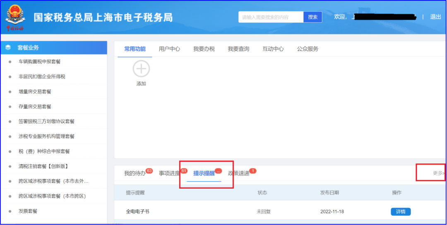This screenshot has width=447, height=225.
Task: Open the 套餐业务 sidebar header
Action: (x=54, y=48)
